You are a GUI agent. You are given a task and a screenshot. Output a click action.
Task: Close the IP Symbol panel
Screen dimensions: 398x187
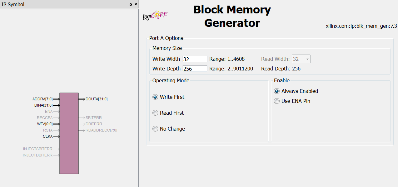136,4
